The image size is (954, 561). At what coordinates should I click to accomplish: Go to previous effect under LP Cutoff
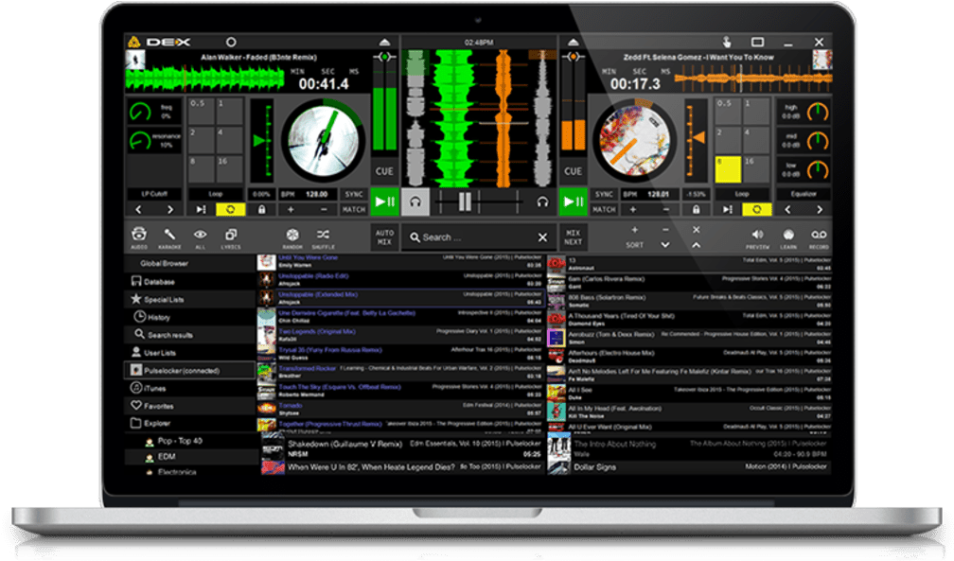139,209
